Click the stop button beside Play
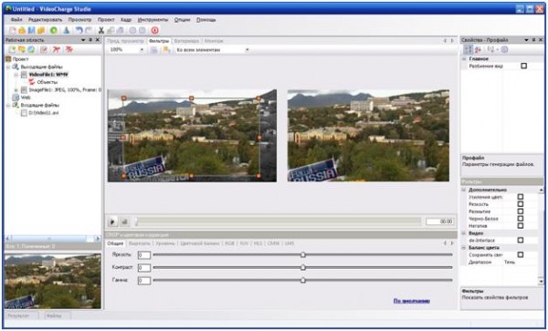Image resolution: width=548 pixels, height=331 pixels. click(124, 222)
